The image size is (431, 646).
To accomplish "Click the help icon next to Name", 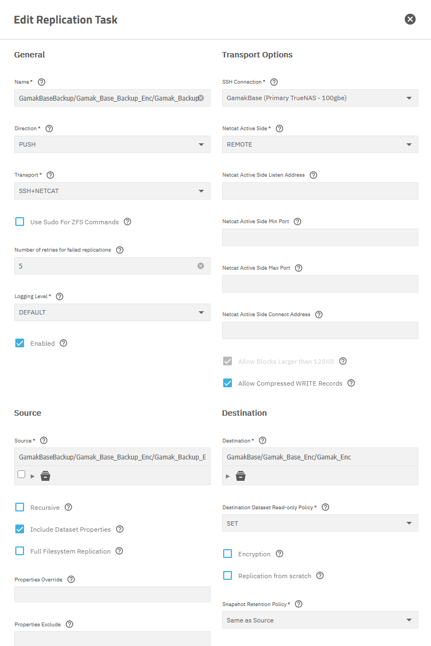I will click(42, 82).
